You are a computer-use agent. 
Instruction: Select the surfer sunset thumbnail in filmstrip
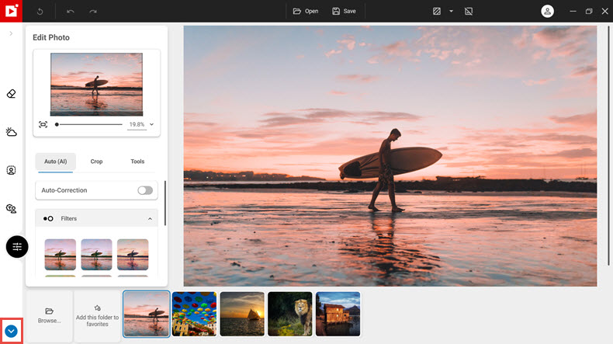tap(146, 314)
